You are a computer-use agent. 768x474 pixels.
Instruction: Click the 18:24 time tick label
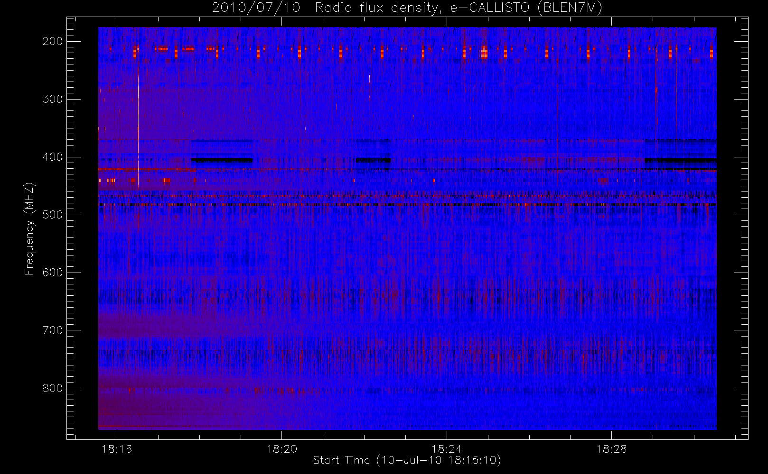(x=447, y=449)
